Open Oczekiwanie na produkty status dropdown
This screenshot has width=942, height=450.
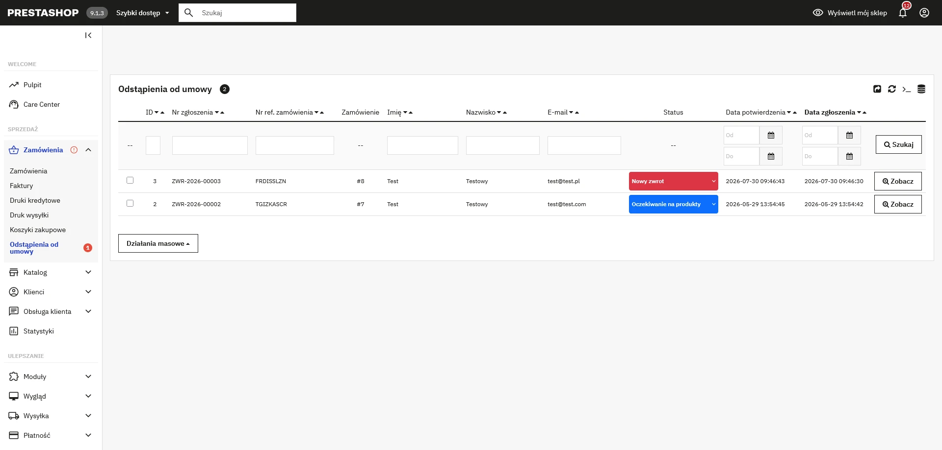pos(673,204)
